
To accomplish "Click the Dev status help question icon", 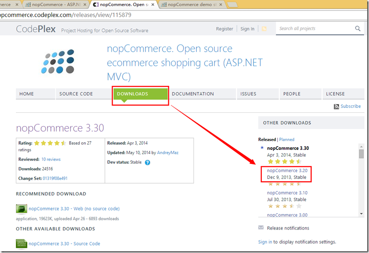I will coord(148,162).
